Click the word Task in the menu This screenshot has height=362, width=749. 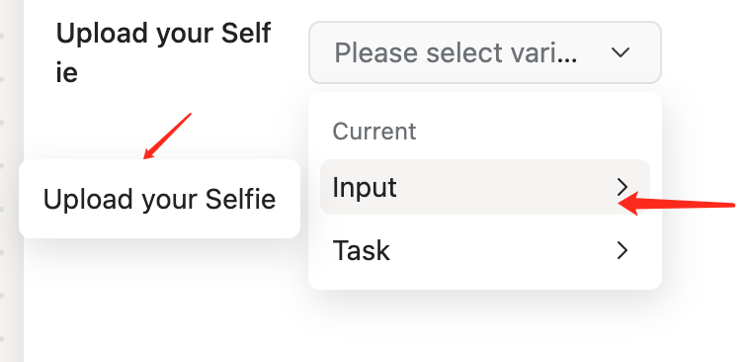coord(361,250)
